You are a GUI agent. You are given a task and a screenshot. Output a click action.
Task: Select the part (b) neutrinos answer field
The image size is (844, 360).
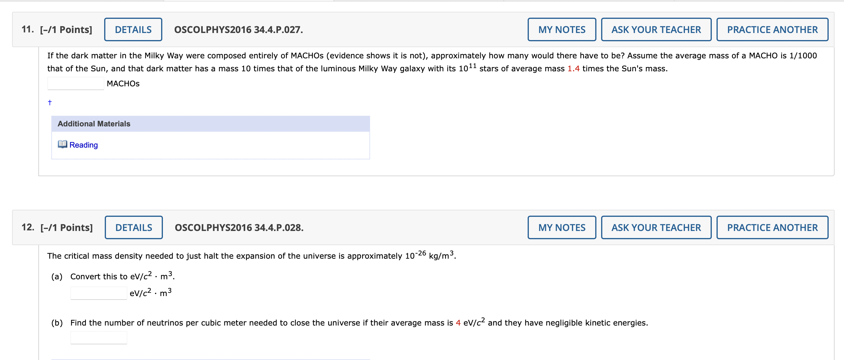tap(98, 337)
